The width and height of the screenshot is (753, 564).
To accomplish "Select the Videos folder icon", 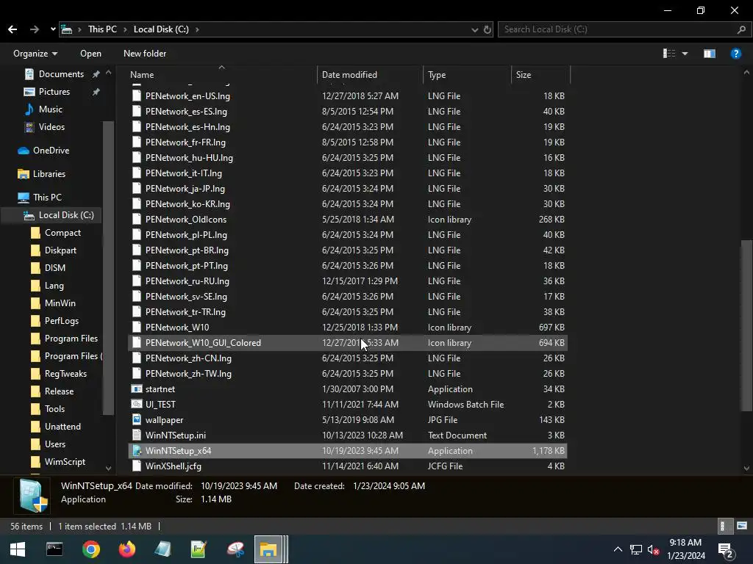I will click(x=29, y=127).
